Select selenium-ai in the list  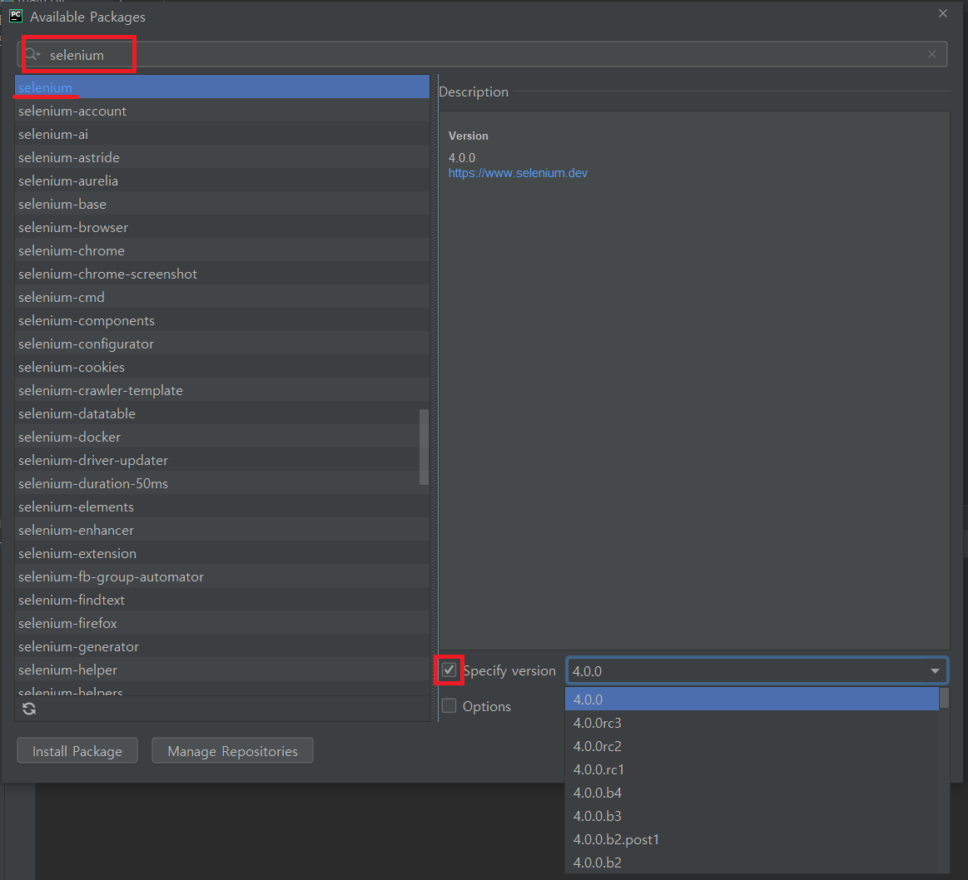(x=221, y=134)
